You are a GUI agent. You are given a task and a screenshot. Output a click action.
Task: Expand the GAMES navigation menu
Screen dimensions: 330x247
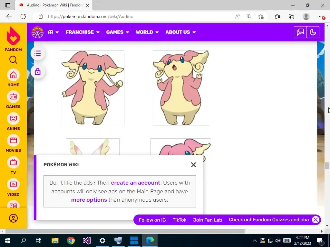click(x=117, y=32)
